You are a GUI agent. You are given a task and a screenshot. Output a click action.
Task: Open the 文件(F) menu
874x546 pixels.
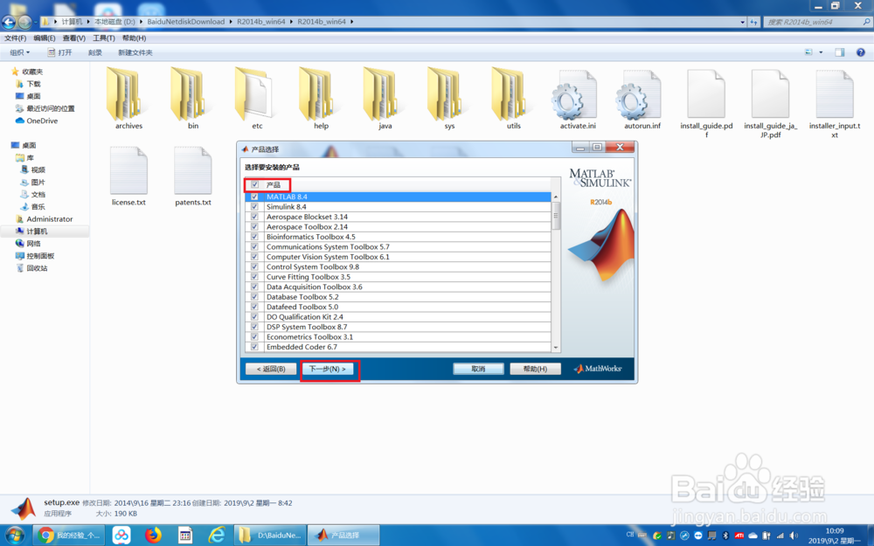16,38
